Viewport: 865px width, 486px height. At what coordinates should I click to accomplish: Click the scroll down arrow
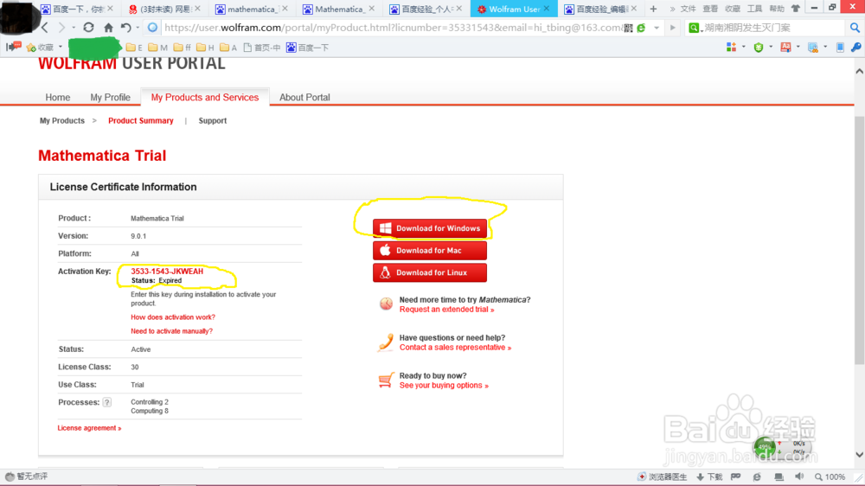pyautogui.click(x=860, y=455)
